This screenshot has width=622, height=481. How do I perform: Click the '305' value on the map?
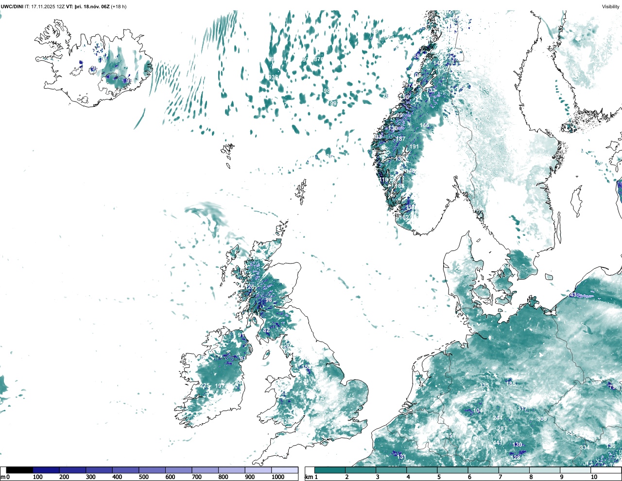coord(542,419)
